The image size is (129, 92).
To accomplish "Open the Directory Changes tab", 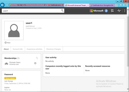I will point(53,49).
